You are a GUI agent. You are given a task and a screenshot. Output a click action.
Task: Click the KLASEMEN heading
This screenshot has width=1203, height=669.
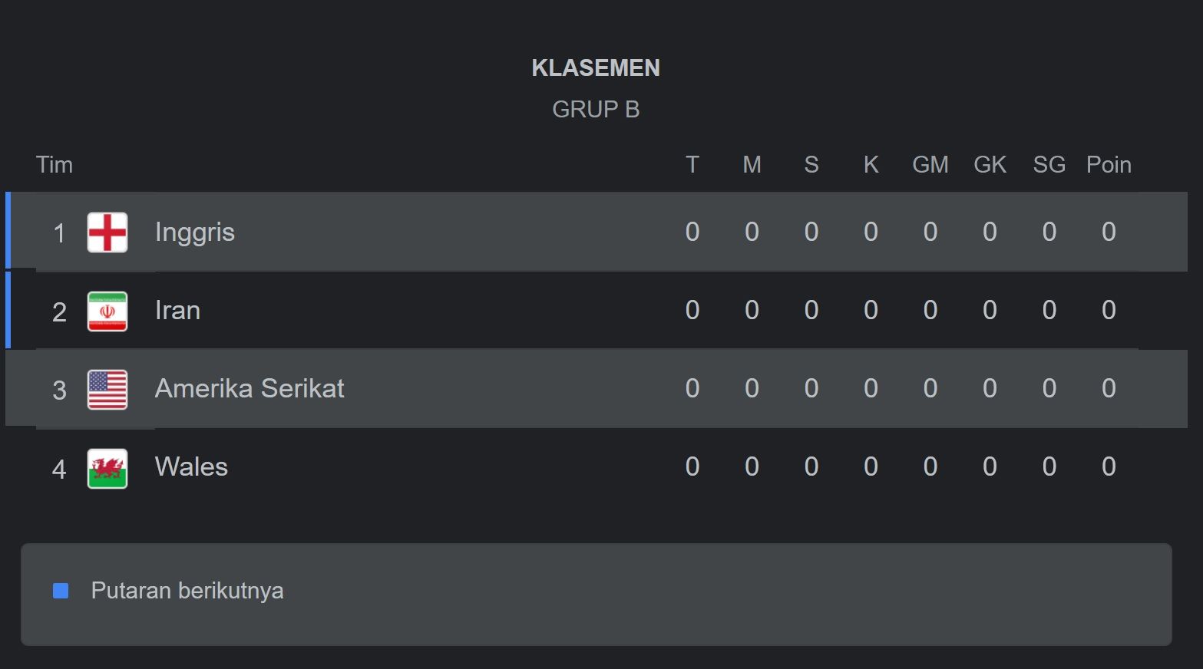tap(596, 68)
